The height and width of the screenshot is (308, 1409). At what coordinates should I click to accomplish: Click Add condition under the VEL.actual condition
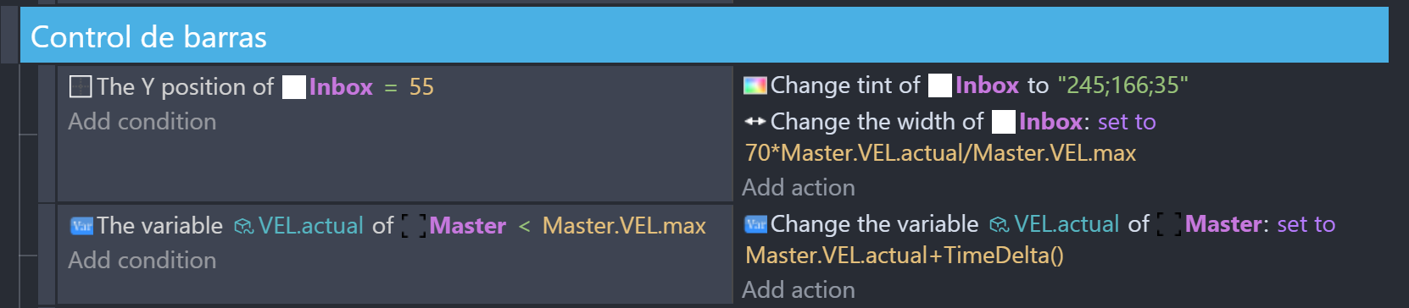tap(142, 261)
